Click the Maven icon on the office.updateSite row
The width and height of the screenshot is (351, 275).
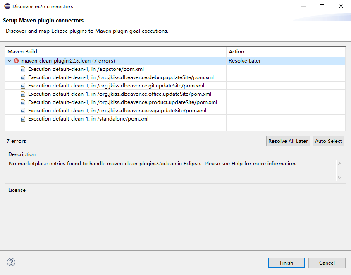coord(23,94)
